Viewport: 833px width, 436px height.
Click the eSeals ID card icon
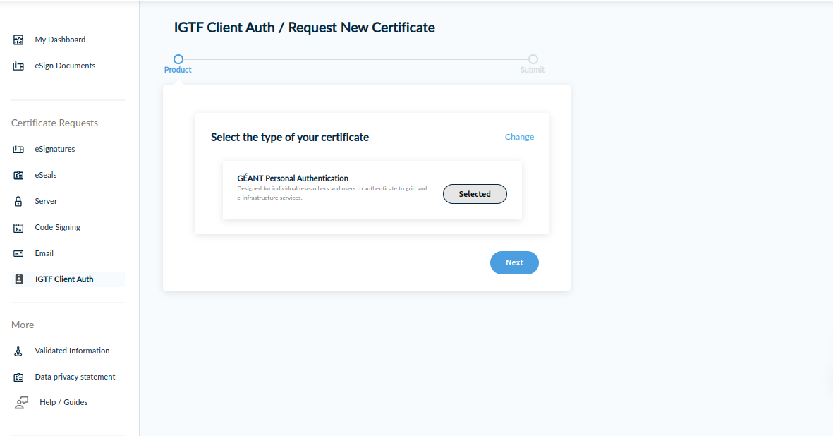[x=19, y=176]
